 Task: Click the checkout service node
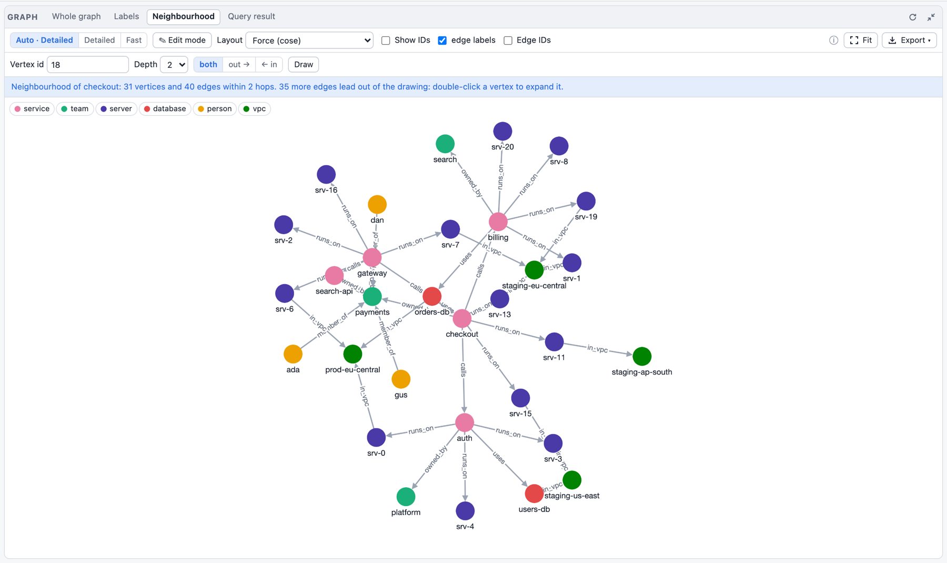click(462, 318)
